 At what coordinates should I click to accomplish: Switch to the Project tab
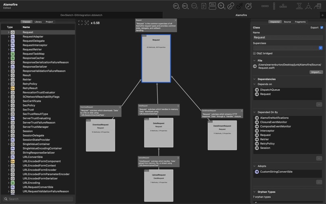click(x=49, y=22)
